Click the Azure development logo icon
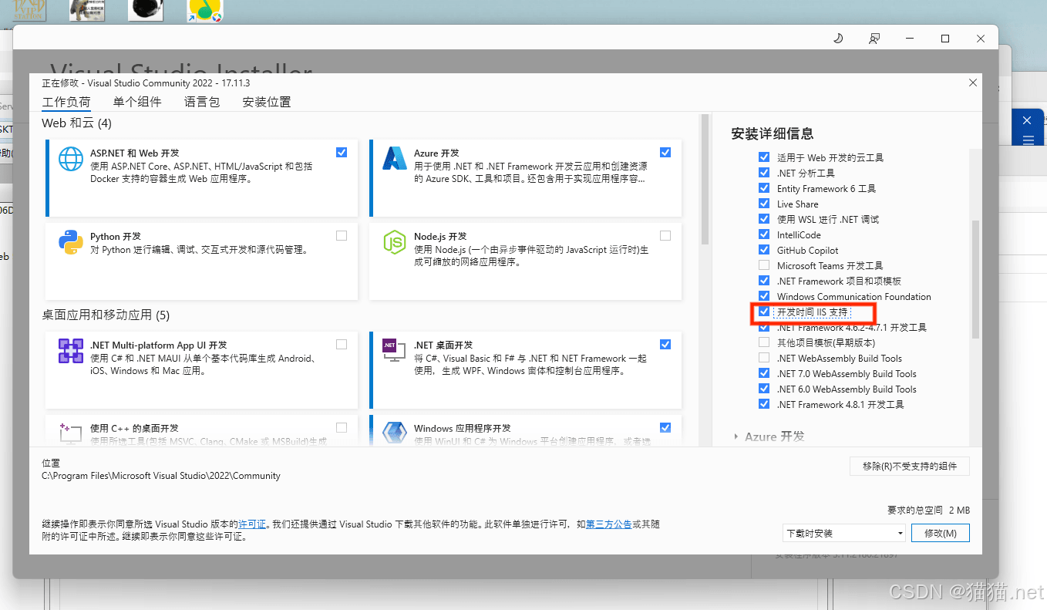 395,158
